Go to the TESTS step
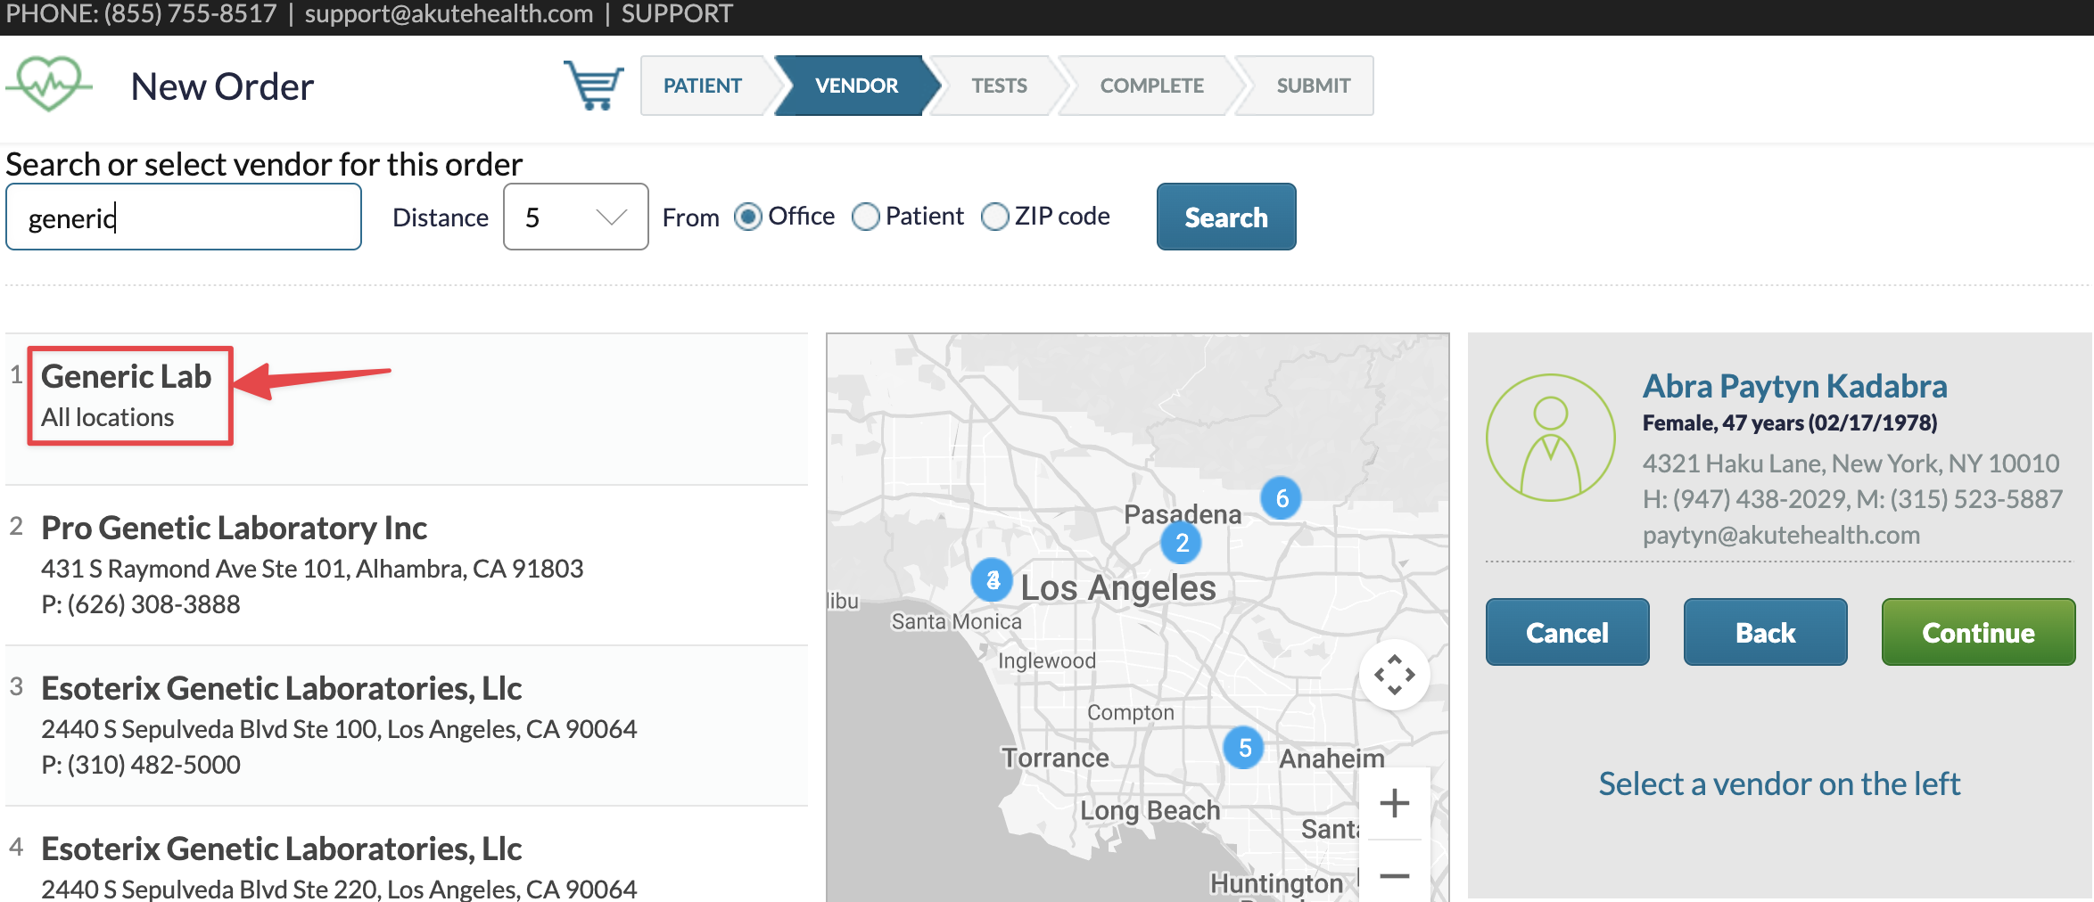 tap(999, 86)
